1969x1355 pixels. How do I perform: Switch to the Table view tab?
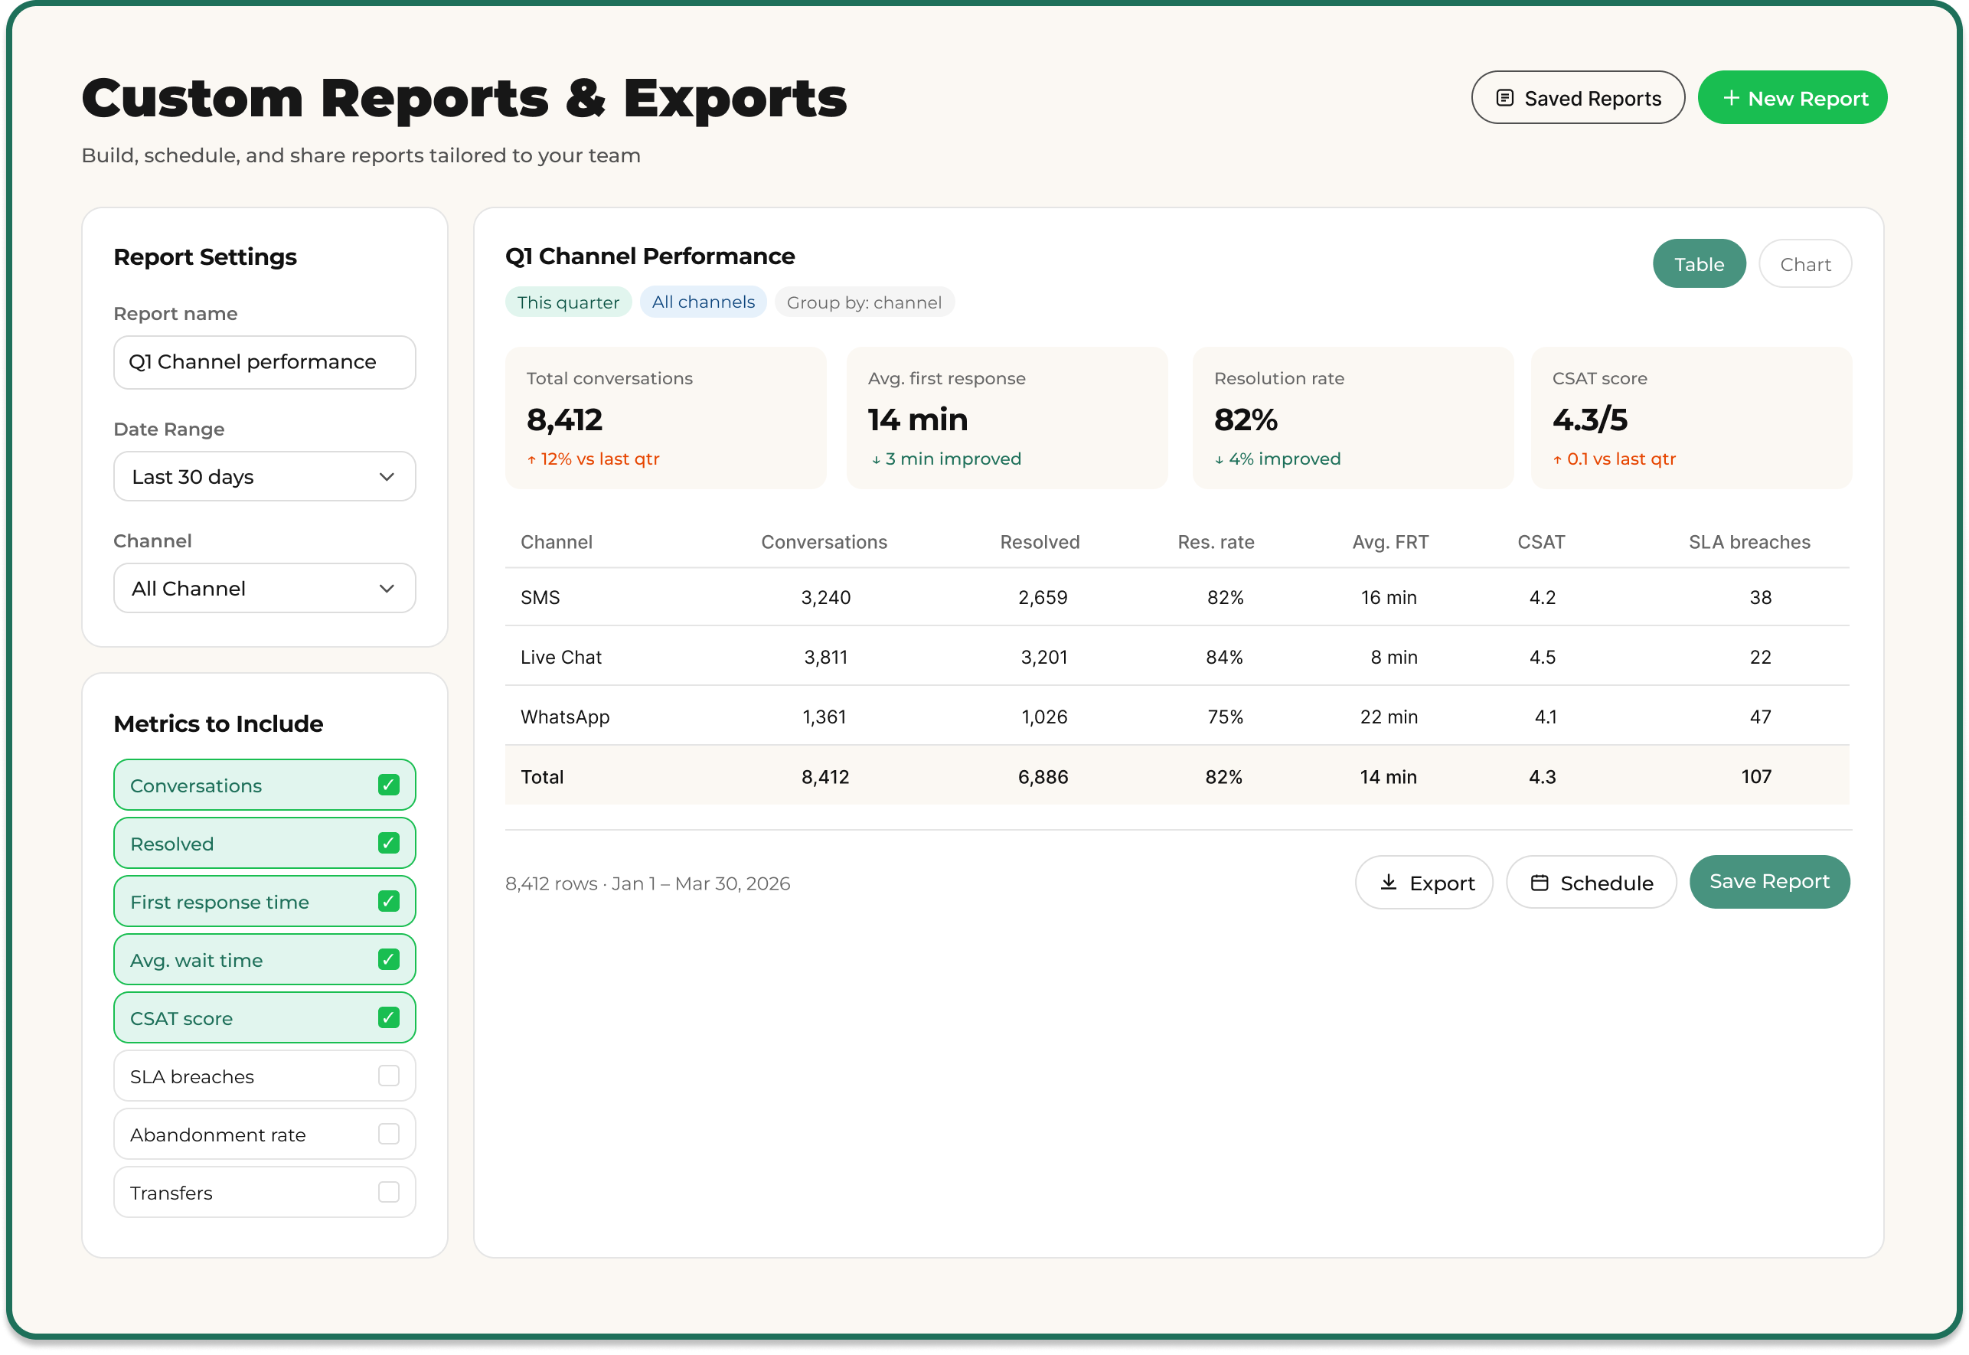point(1700,264)
